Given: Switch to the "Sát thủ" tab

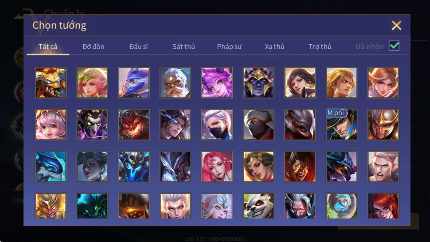Looking at the screenshot, I should click(184, 47).
